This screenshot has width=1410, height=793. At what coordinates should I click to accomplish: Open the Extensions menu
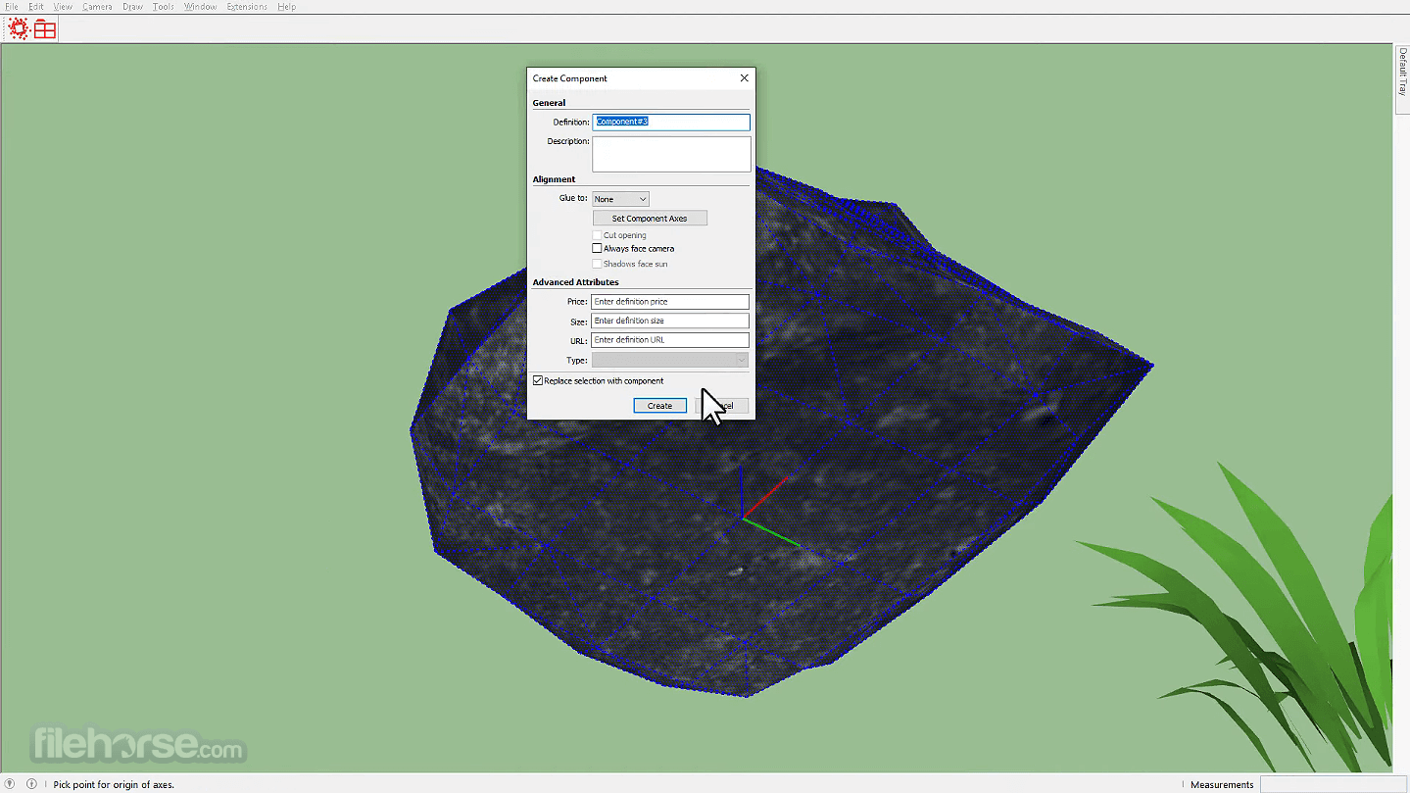247,7
